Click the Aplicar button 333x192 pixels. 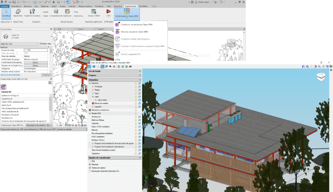pyautogui.click(x=47, y=75)
